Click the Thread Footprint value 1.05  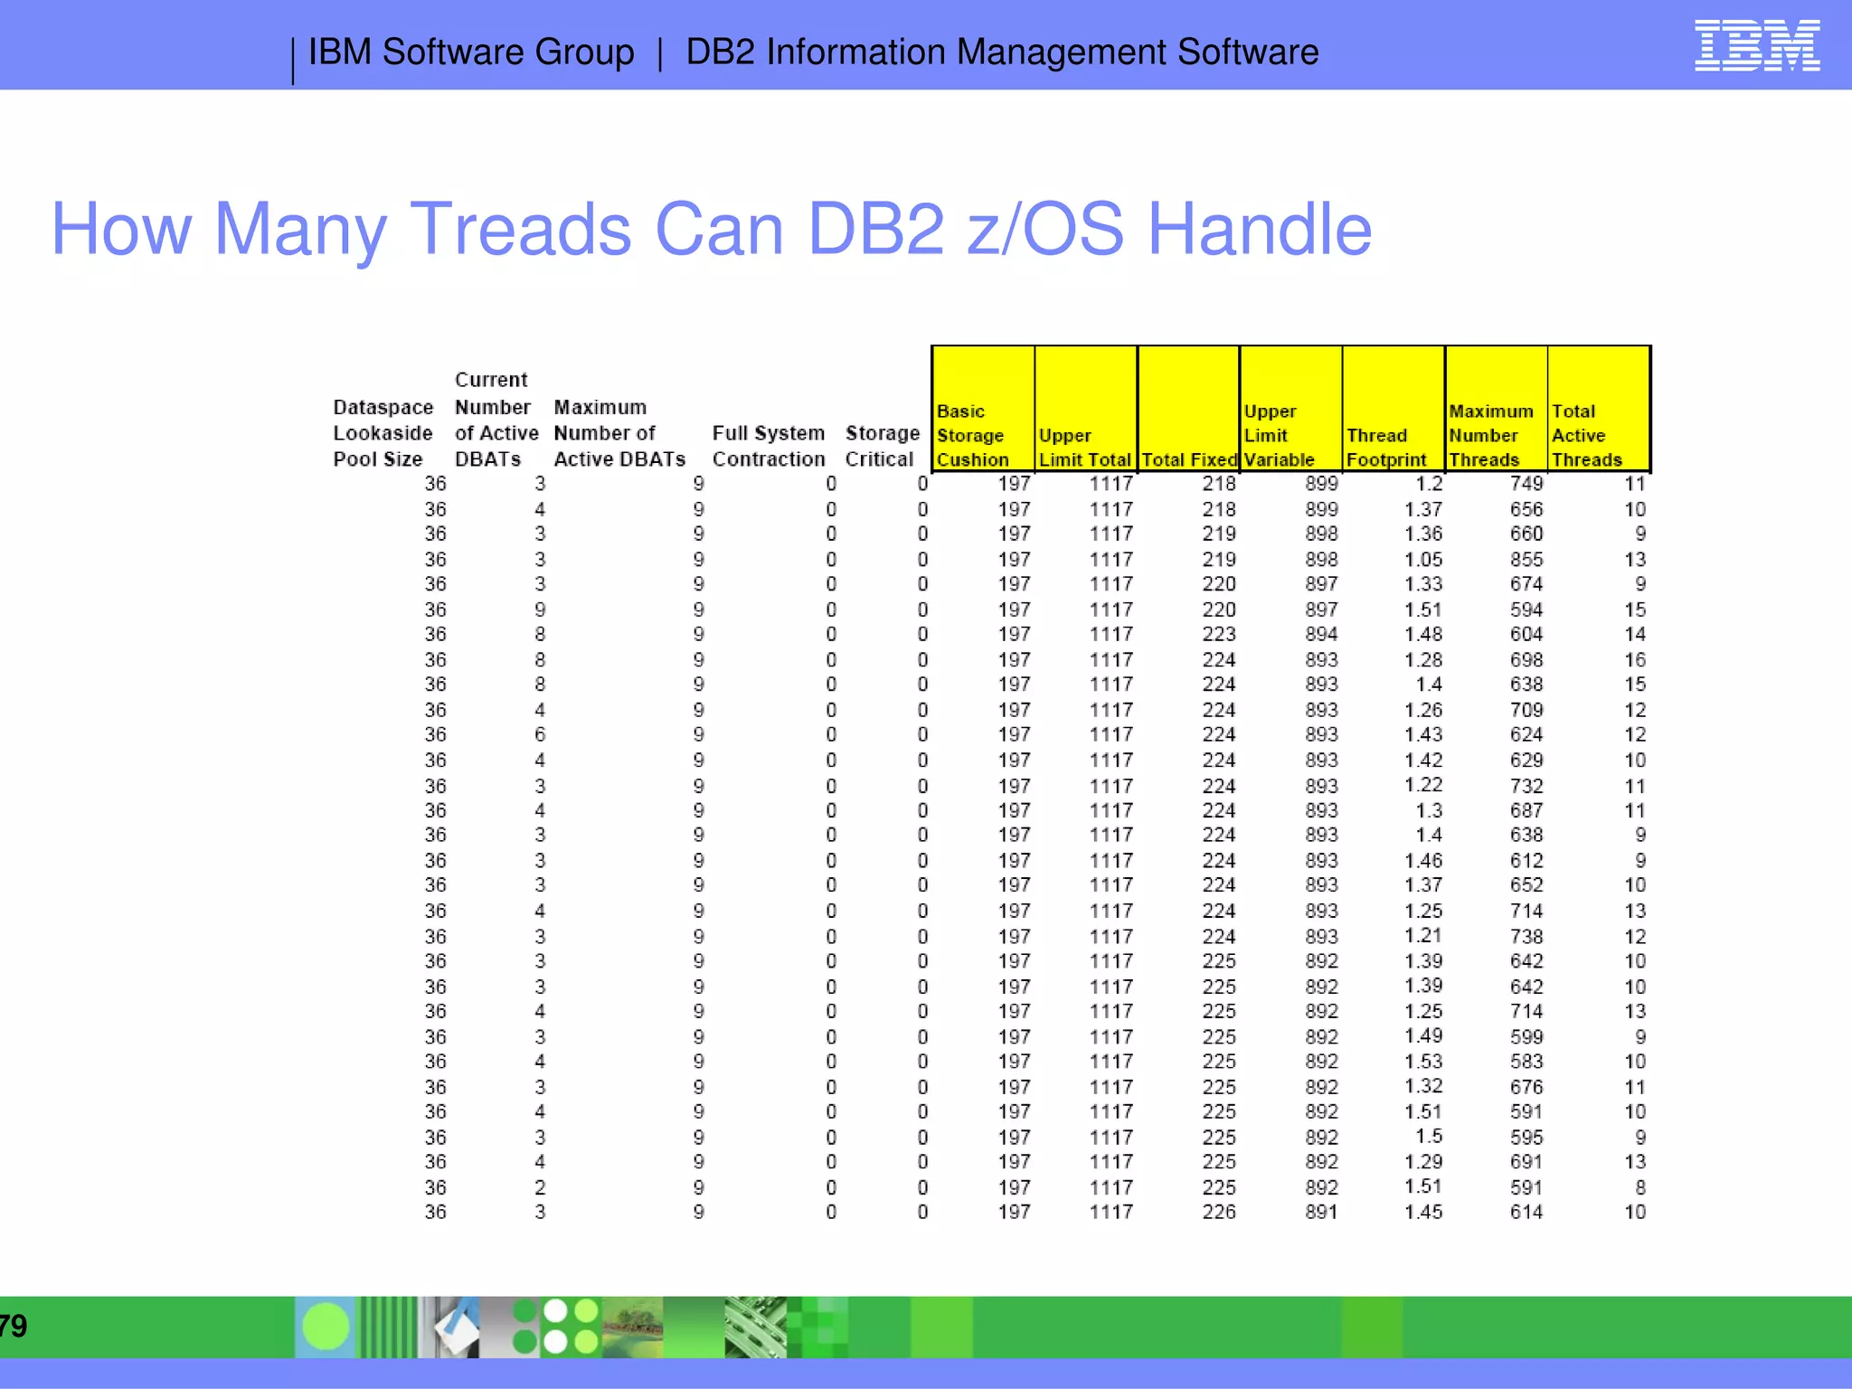click(1423, 559)
